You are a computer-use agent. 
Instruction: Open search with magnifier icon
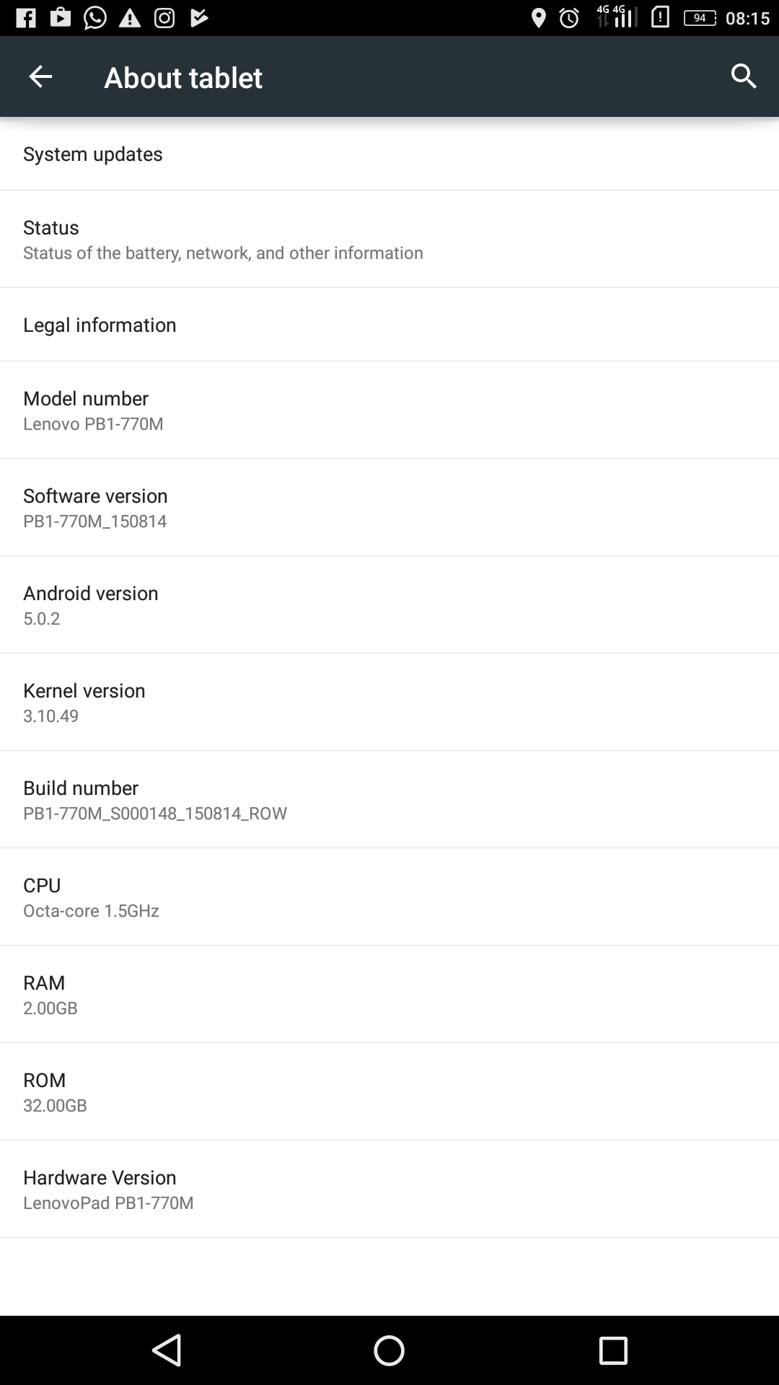pos(744,76)
